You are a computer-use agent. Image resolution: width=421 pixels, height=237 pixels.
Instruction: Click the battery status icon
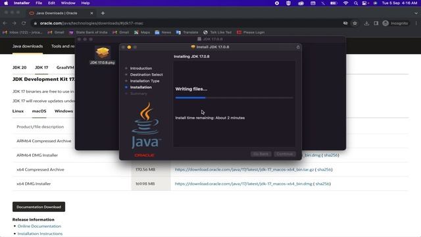point(334,3)
